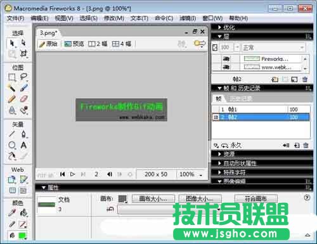
Task: Select the Text tool
Action: click(x=23, y=145)
